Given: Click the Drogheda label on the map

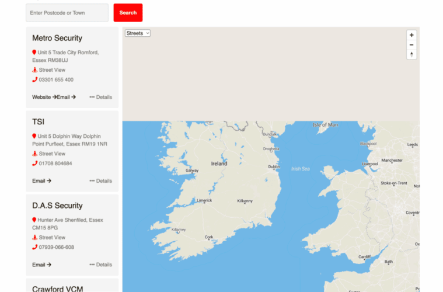Looking at the screenshot, I should 271,149.
